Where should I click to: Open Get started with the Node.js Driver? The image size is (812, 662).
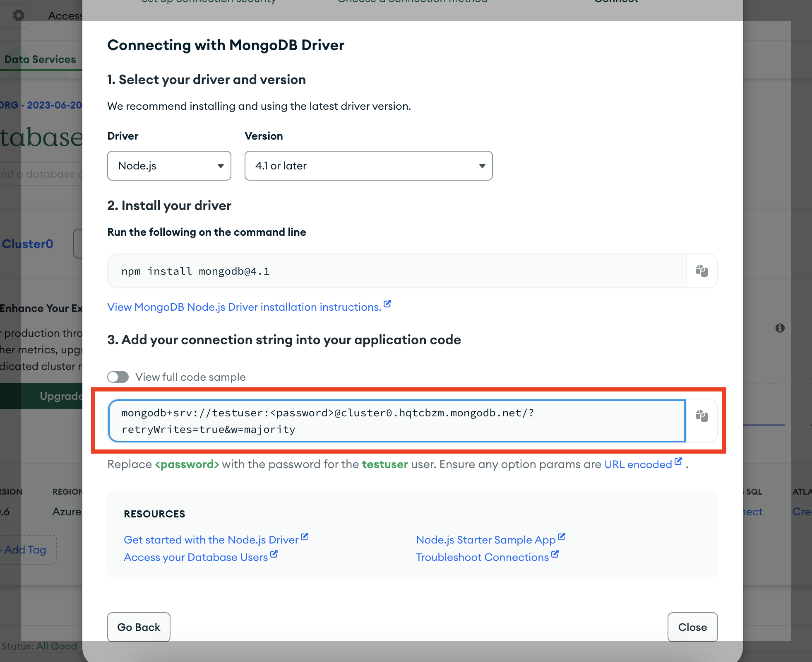coord(211,540)
